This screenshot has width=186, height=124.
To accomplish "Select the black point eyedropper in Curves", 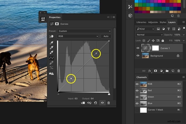I will click(52, 43).
